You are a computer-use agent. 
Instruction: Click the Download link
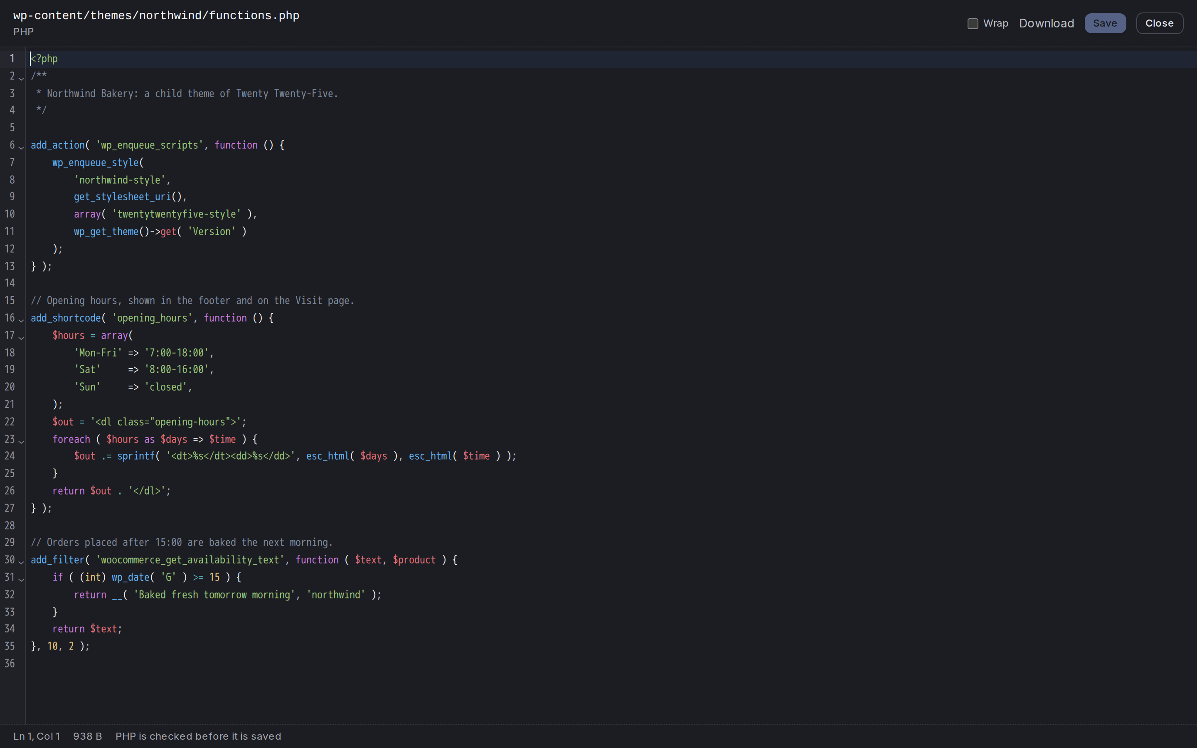coord(1046,23)
